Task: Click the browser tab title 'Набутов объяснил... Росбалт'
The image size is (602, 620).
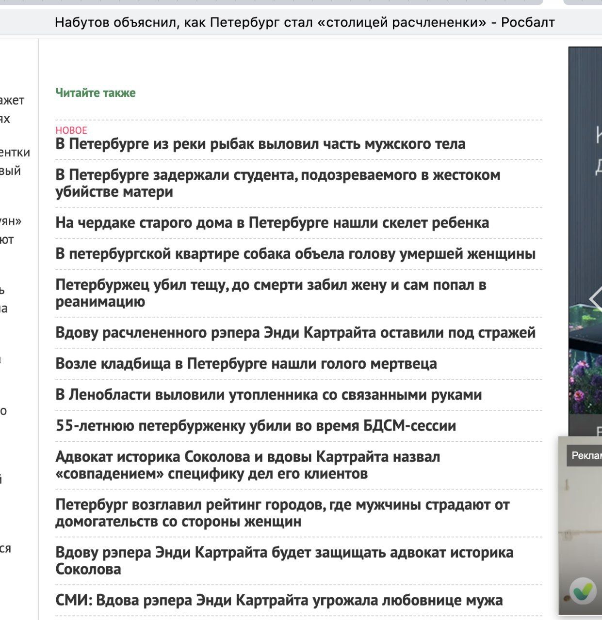Action: 305,22
